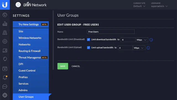177x100 pixels.
Task: Click the green Save button
Action: (63, 66)
